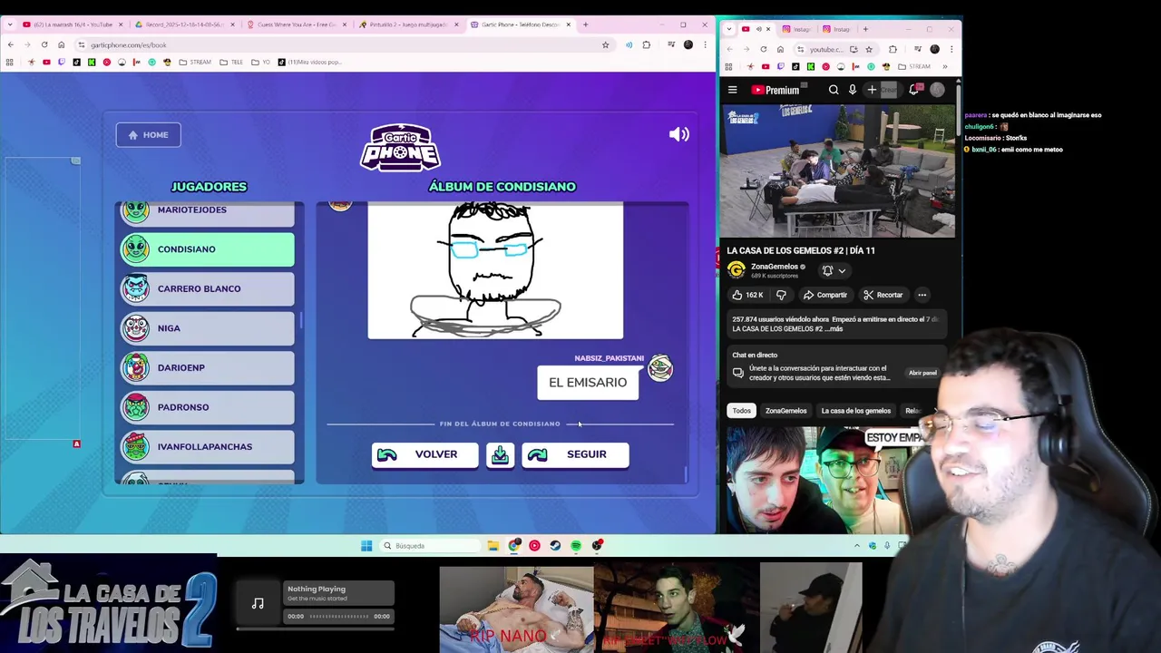This screenshot has width=1161, height=653.
Task: Open the Twitch bookmark in left browser
Action: tap(62, 62)
